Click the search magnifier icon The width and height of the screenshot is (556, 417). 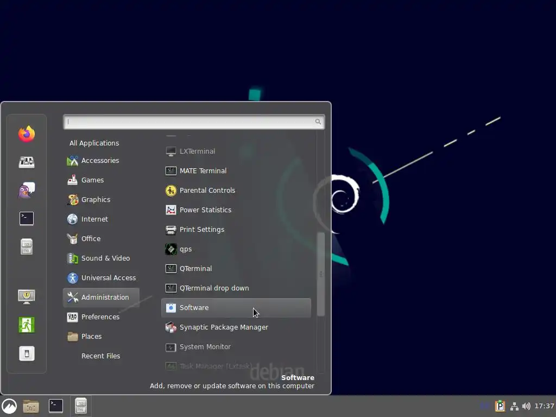(318, 122)
